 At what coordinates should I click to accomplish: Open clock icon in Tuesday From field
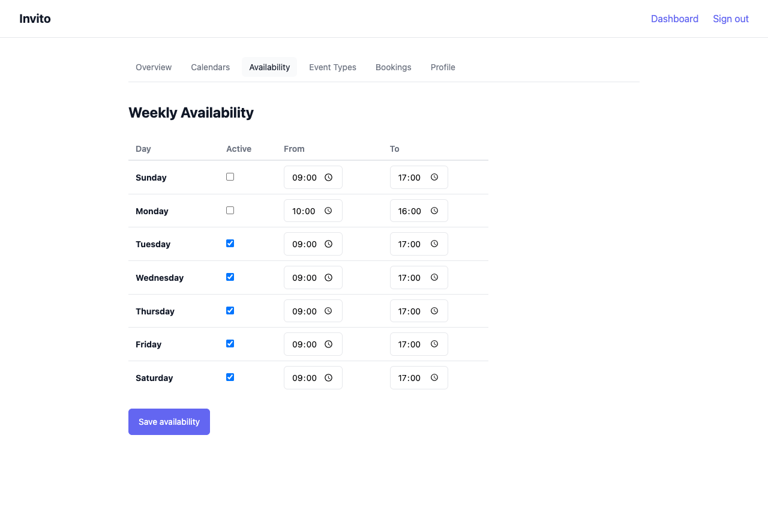point(328,244)
